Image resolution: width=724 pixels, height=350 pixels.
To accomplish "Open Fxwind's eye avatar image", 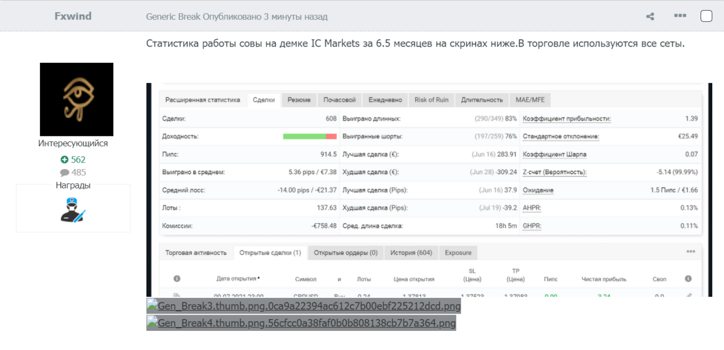I will point(76,99).
